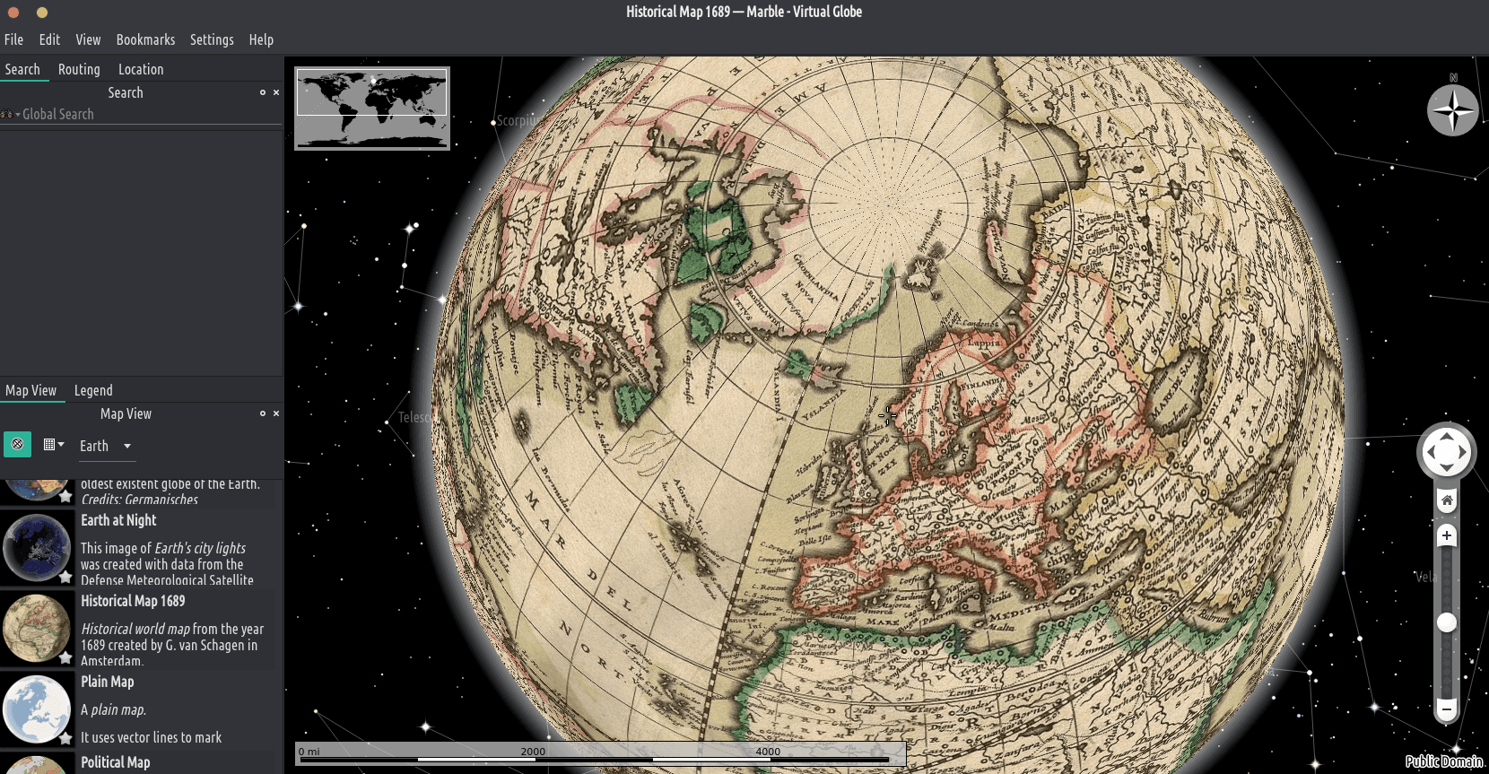Select the Legend tab
The height and width of the screenshot is (774, 1489).
(x=93, y=390)
